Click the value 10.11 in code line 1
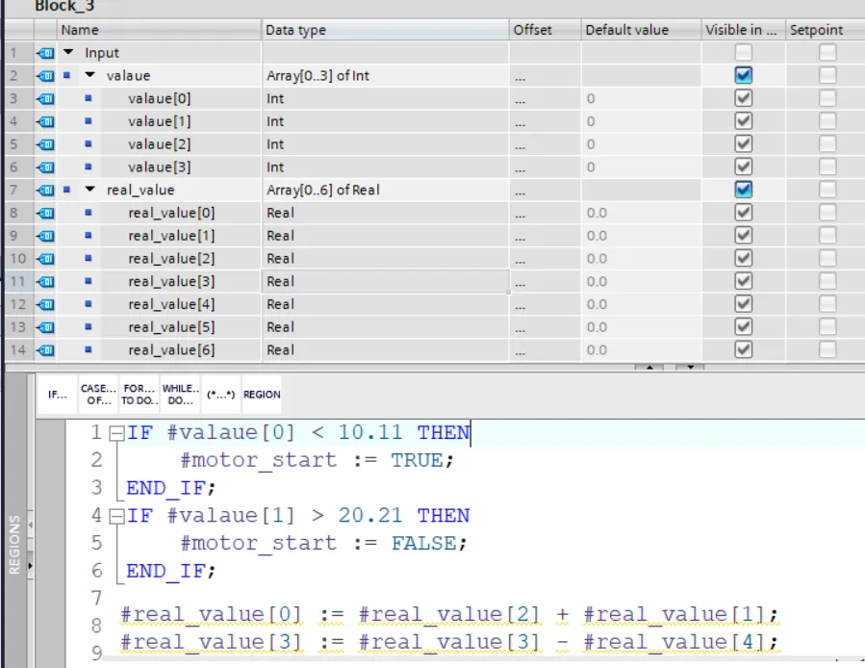Viewport: 865px width, 668px height. [370, 432]
